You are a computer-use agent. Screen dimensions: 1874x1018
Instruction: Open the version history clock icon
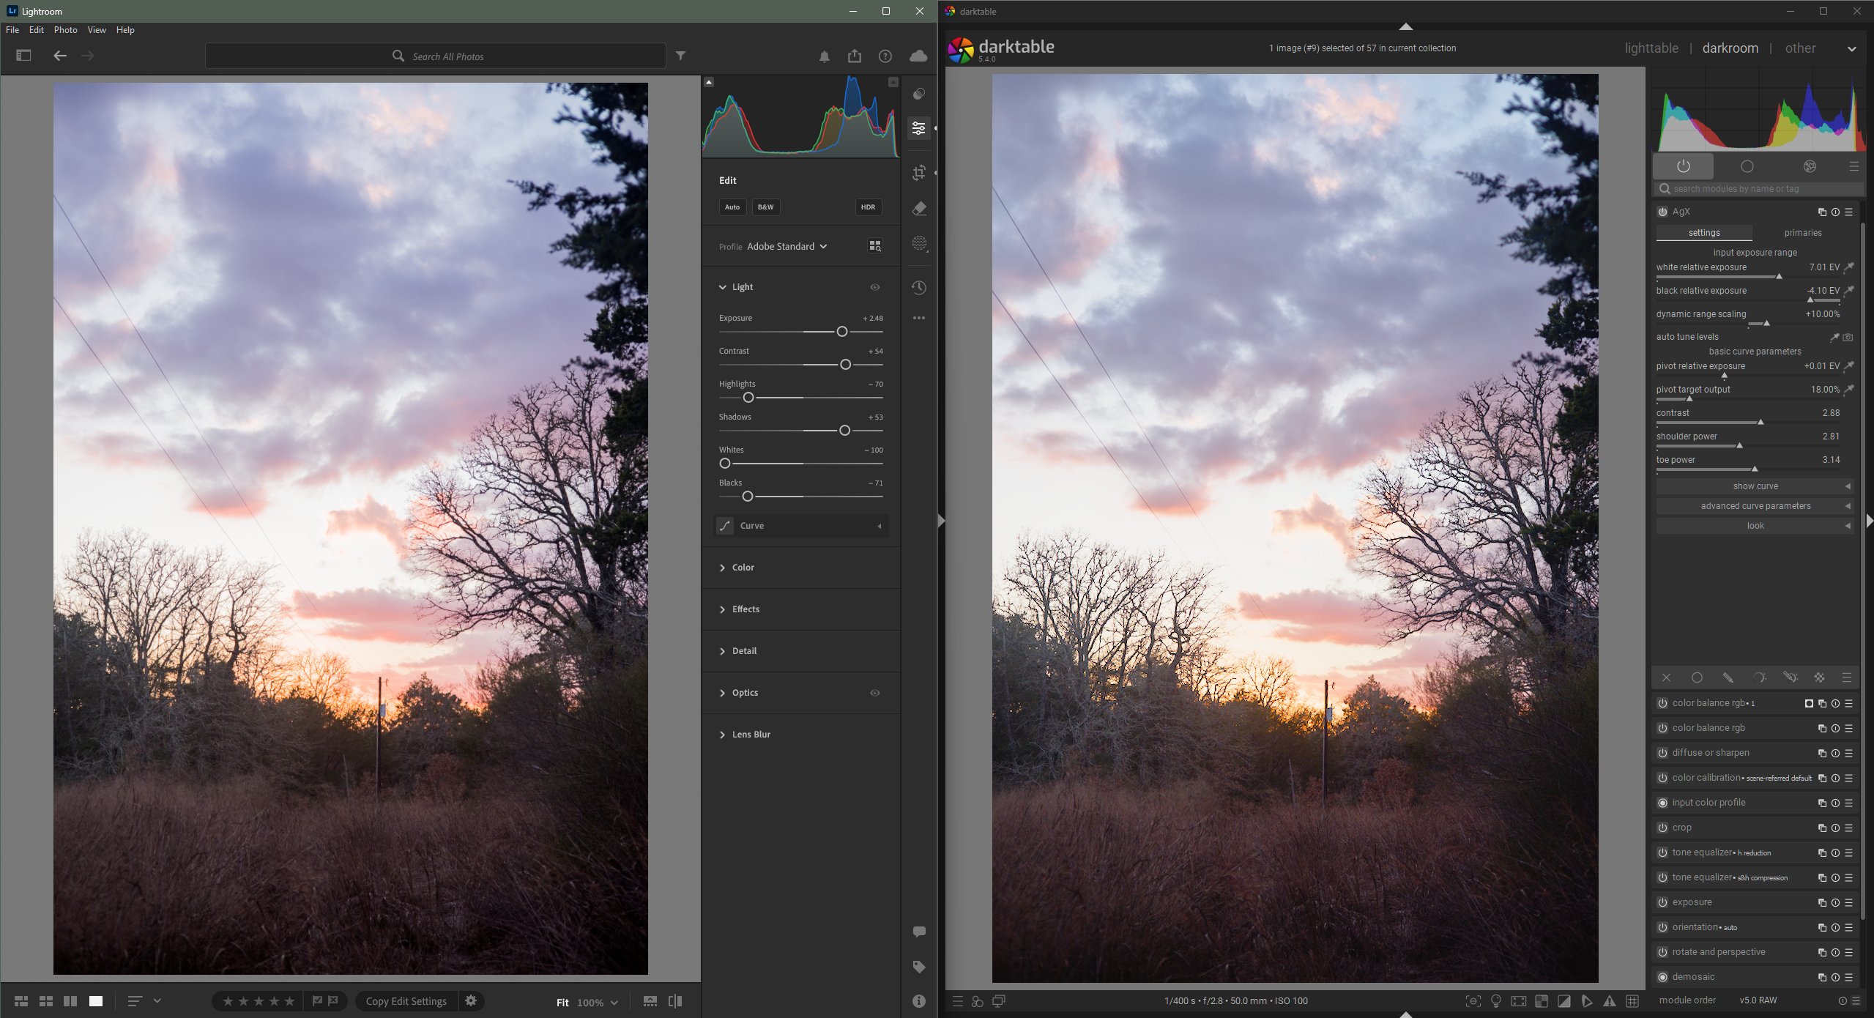(919, 288)
